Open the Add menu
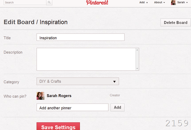The height and width of the screenshot is (130, 191). point(144,2)
